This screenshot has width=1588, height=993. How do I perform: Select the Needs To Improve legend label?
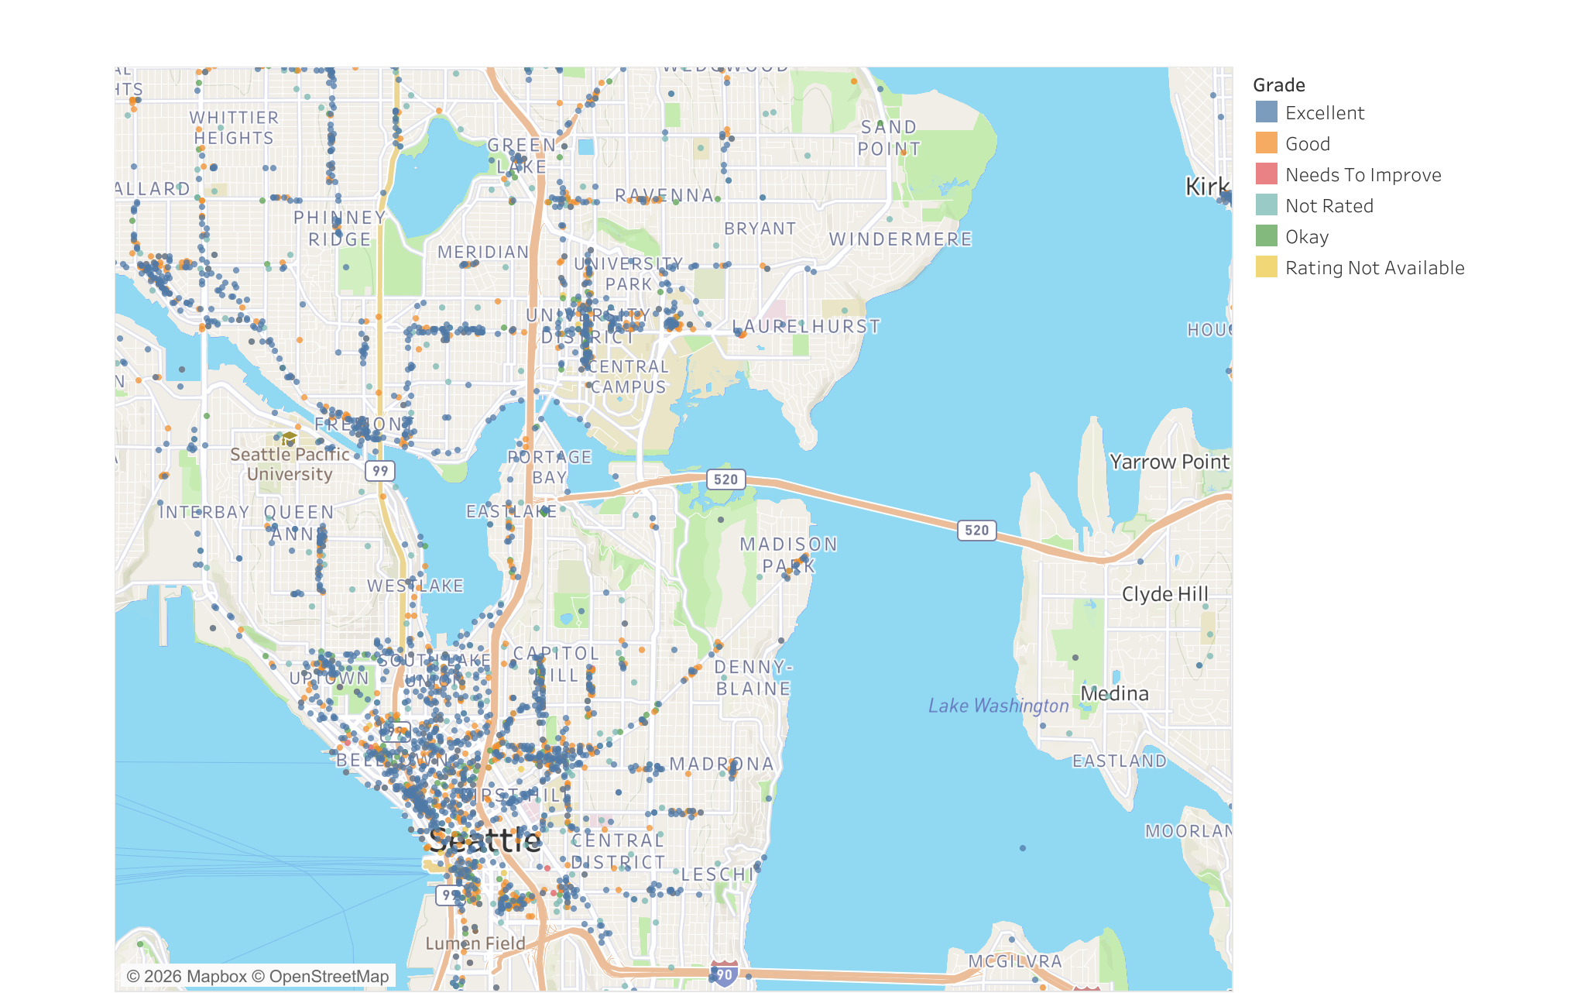tap(1363, 175)
